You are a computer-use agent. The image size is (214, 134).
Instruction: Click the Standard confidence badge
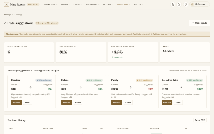pyautogui.click(x=44, y=80)
